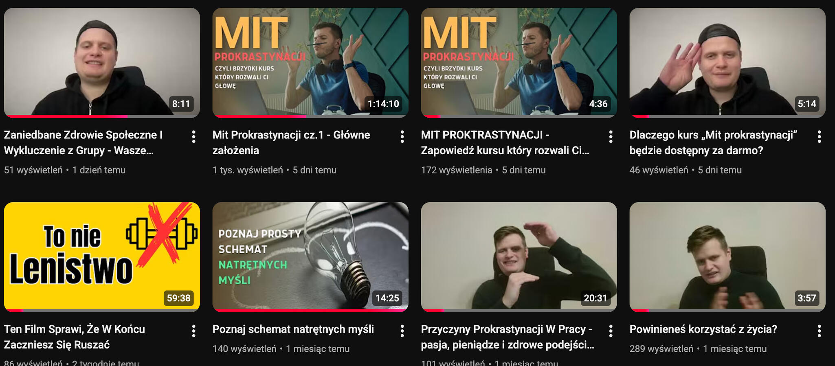
Task: Open options menu for Zaniedbane Zdrowie Społeczne video
Action: (193, 137)
